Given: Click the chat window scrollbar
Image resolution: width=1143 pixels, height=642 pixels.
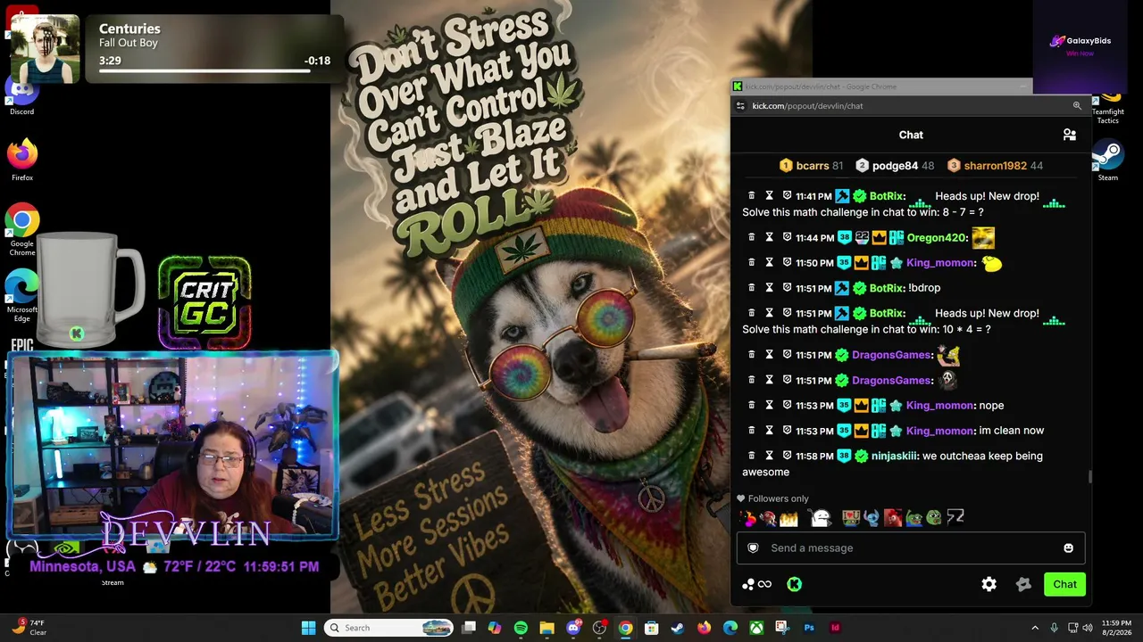Looking at the screenshot, I should pyautogui.click(x=1089, y=477).
